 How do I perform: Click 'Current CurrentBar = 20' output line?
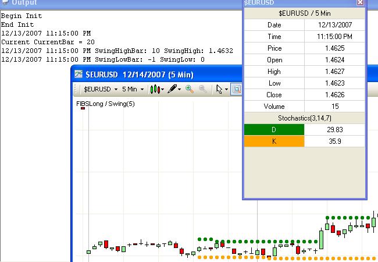tap(48, 42)
